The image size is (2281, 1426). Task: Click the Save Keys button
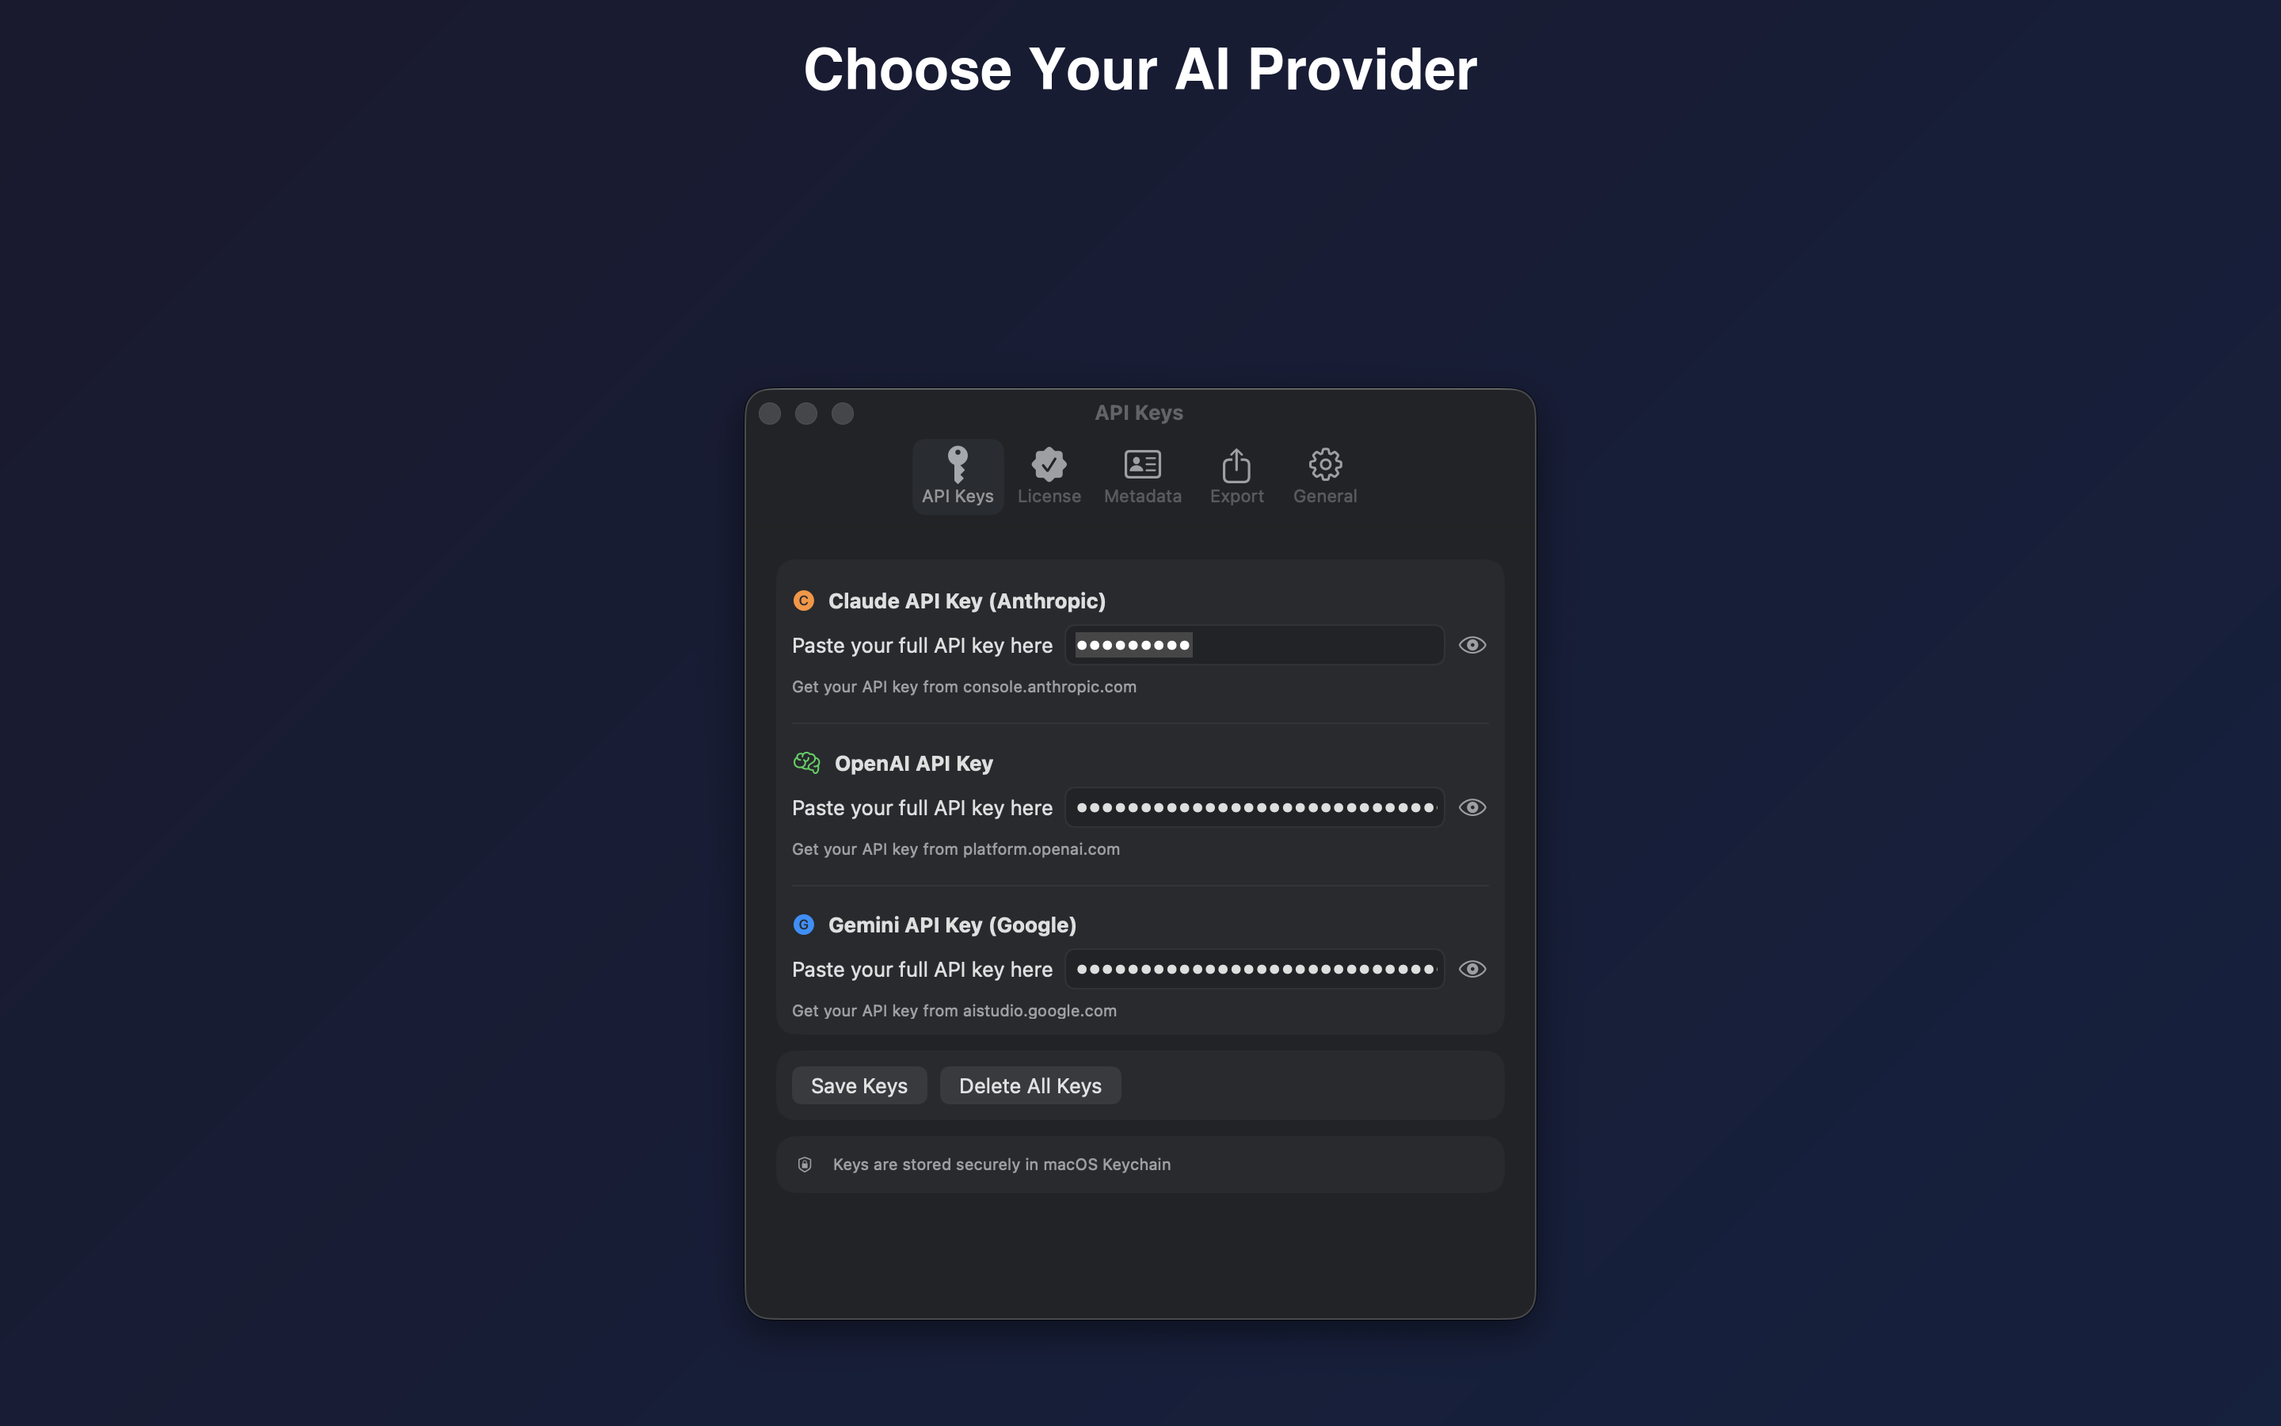click(859, 1085)
